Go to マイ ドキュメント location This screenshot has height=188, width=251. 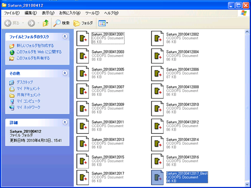pyautogui.click(x=28, y=88)
